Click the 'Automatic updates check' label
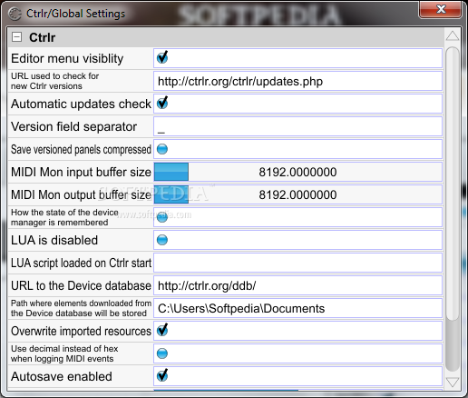 coord(81,104)
